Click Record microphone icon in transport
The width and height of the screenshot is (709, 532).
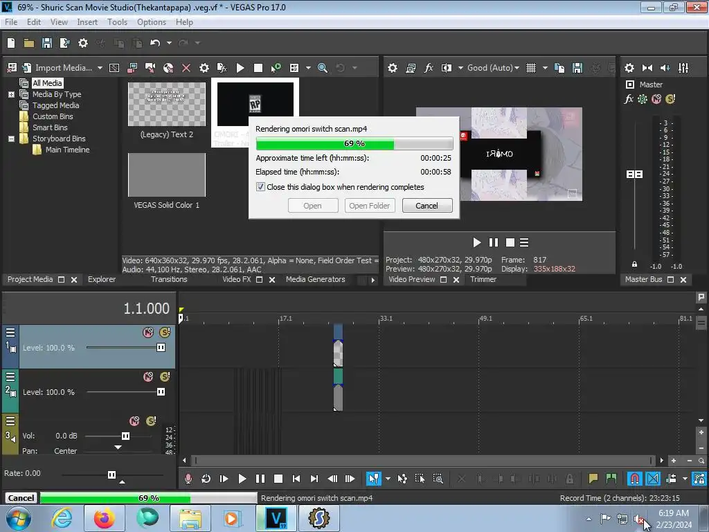[188, 479]
